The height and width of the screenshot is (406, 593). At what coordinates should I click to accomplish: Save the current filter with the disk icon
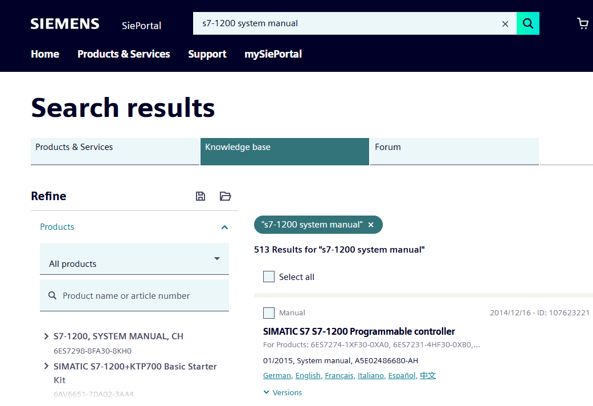click(x=201, y=196)
